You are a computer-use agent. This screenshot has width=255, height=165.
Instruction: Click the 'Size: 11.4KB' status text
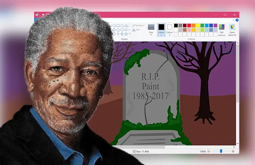[142, 151]
